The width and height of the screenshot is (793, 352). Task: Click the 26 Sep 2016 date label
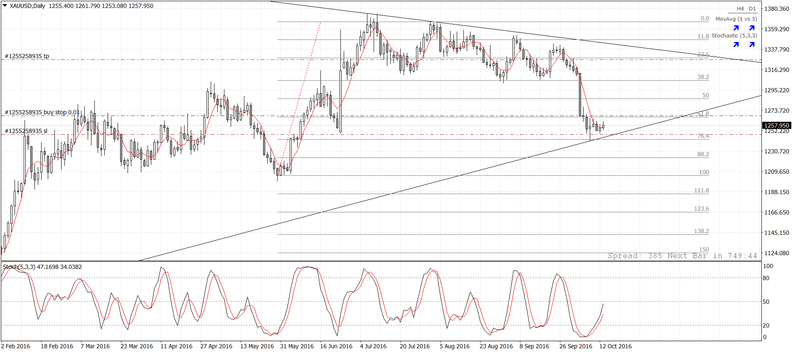576,346
